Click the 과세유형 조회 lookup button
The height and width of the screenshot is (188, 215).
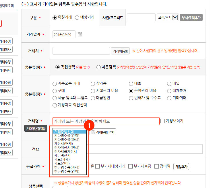point(103,132)
